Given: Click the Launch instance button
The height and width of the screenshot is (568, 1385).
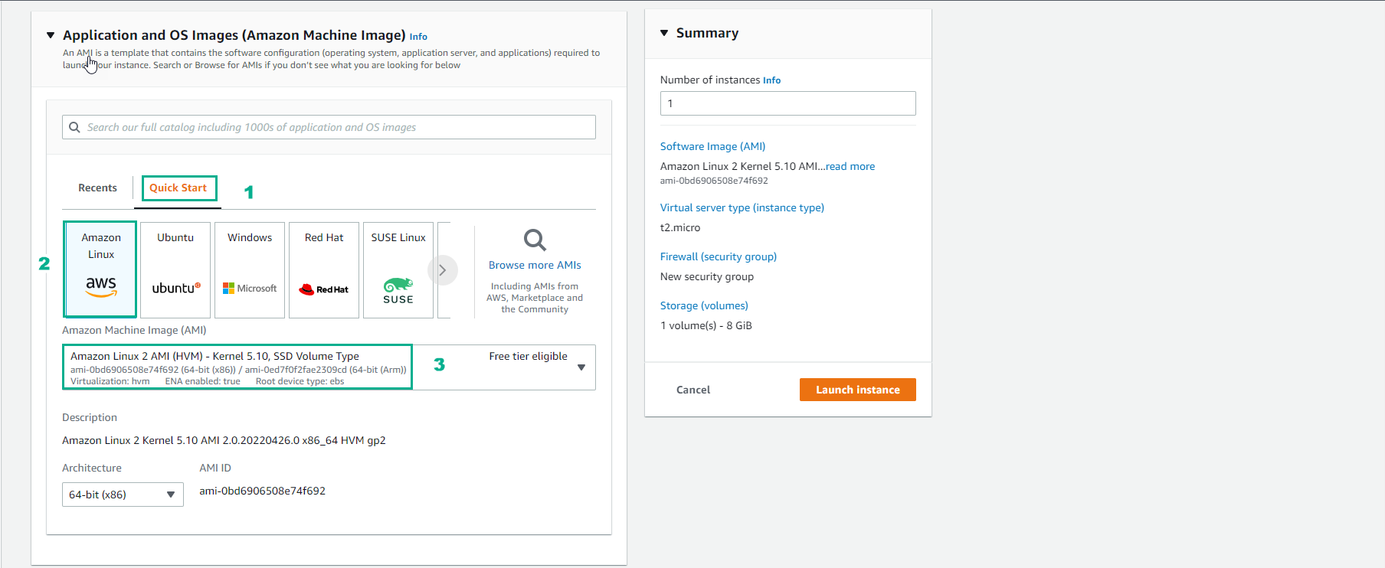Looking at the screenshot, I should pyautogui.click(x=857, y=390).
